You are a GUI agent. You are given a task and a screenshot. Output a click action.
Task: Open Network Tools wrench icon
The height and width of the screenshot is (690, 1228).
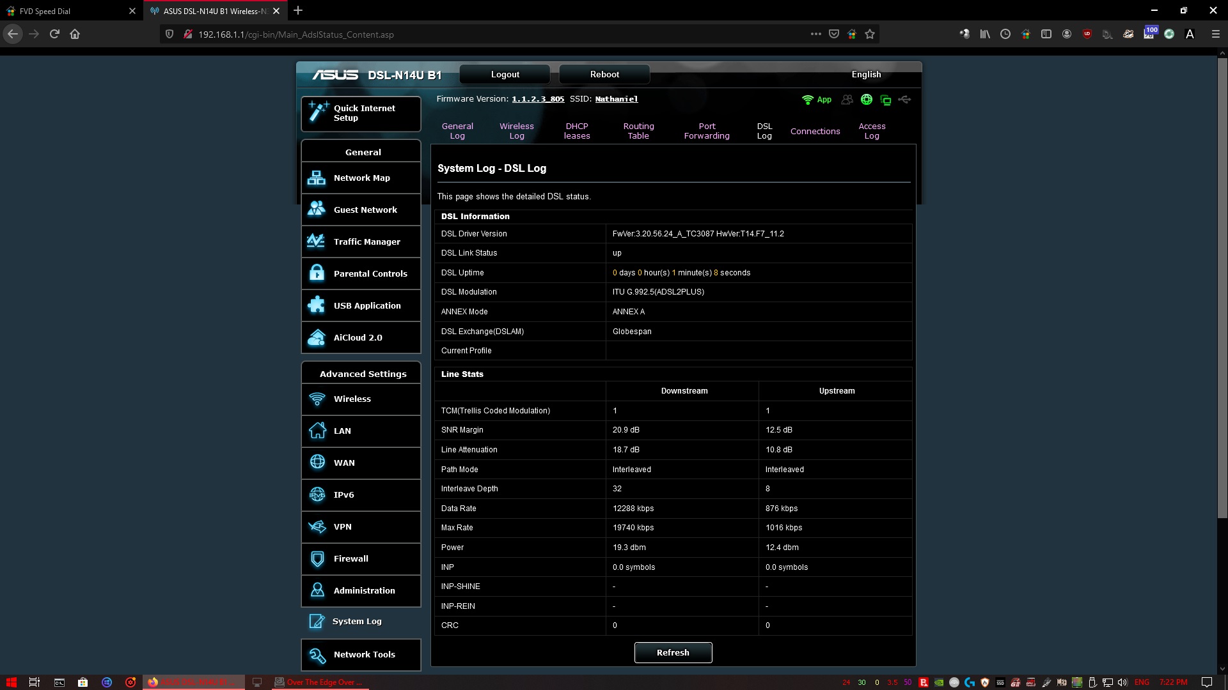click(317, 655)
